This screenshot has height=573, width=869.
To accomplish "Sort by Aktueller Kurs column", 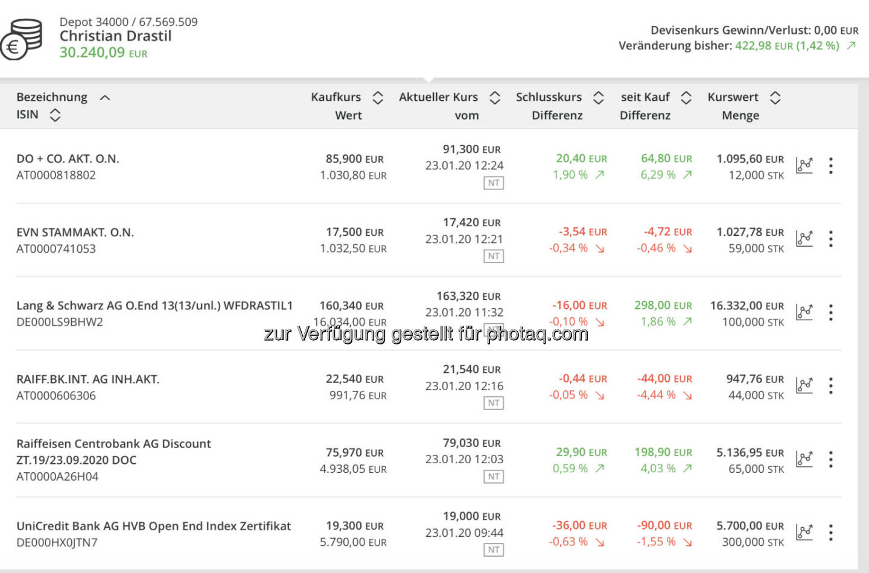I will coord(495,98).
